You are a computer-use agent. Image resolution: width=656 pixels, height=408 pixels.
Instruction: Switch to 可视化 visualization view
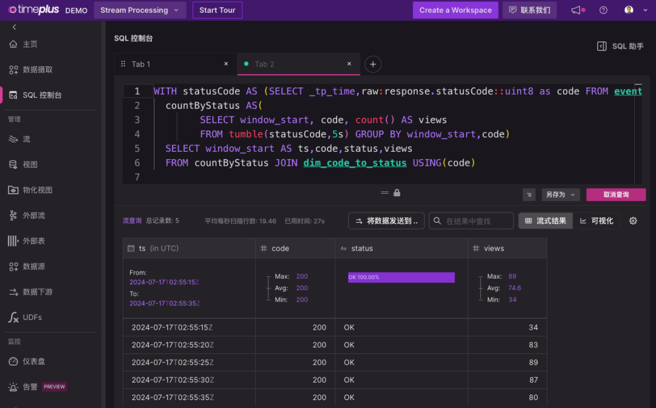click(x=596, y=221)
